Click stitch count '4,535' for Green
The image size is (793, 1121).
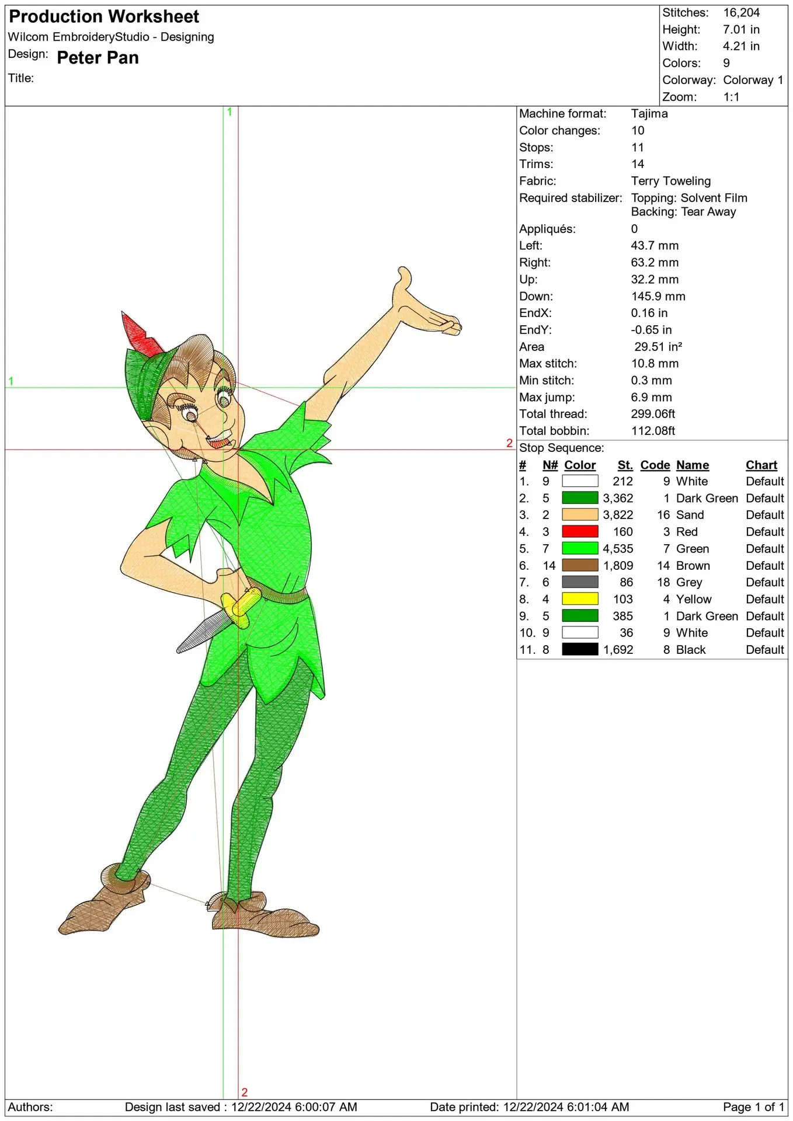(x=618, y=549)
